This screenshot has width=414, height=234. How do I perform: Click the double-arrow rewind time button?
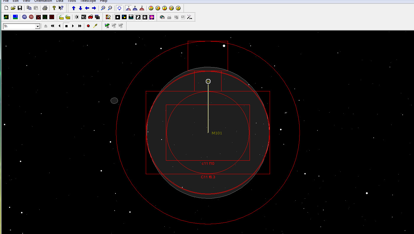[53, 26]
